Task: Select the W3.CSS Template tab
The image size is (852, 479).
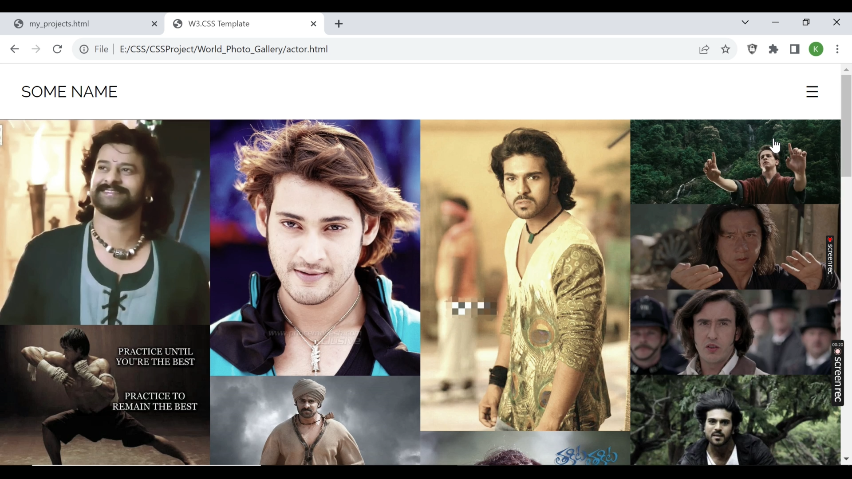Action: [245, 24]
